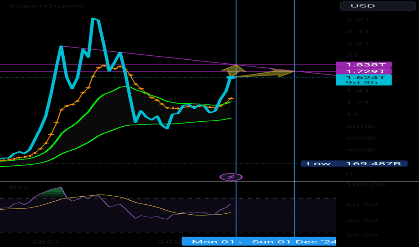Click the SuperGuppy indicator title
Viewport: 419px width, 247px height.
click(46, 6)
